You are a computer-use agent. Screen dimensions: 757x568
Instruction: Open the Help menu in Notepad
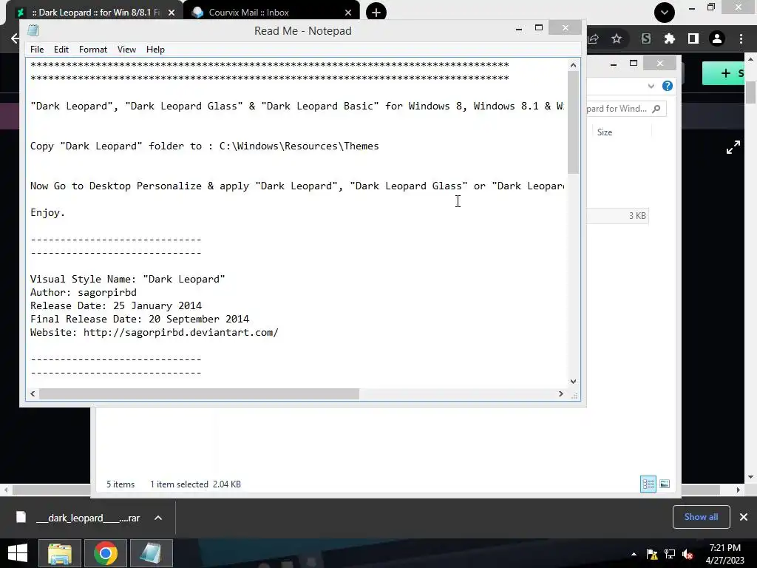click(155, 50)
